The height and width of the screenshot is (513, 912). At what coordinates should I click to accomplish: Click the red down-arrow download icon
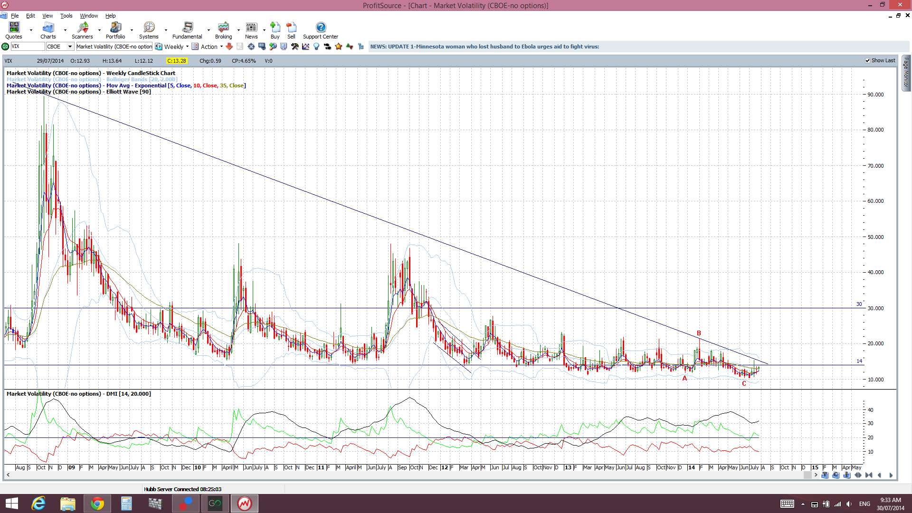pyautogui.click(x=229, y=47)
